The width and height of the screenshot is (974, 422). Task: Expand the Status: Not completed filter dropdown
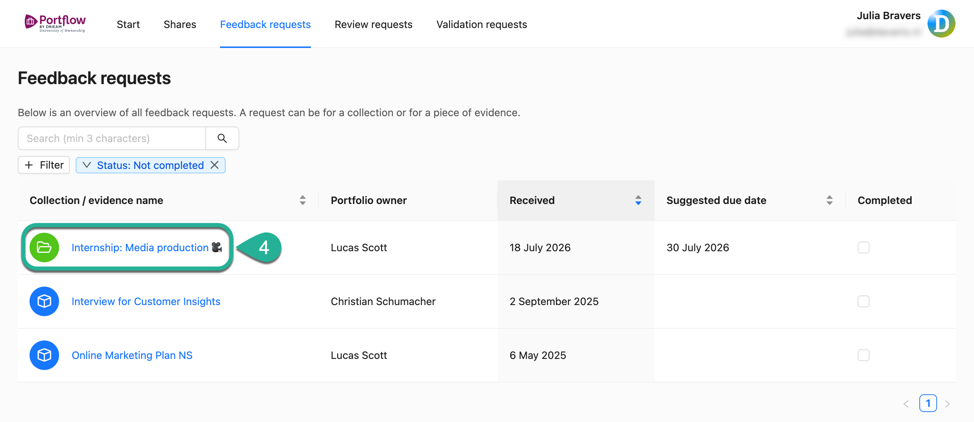point(87,165)
